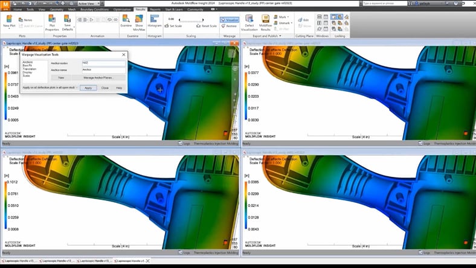476x268 pixels.
Task: Select Display in the Warpage tools list
Action: [27, 72]
